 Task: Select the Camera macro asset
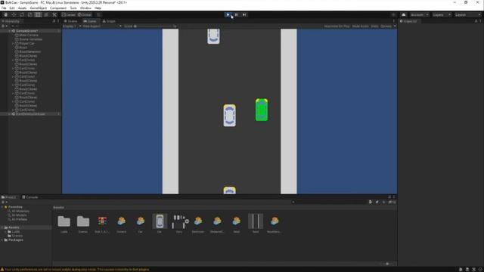click(121, 221)
